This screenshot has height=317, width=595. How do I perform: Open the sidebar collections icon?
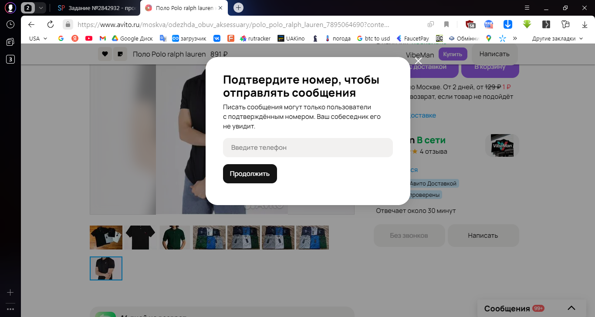[10, 42]
